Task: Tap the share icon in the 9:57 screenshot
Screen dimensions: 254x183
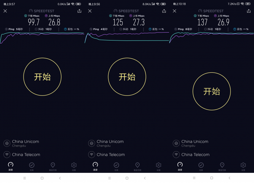Action: (x=79, y=11)
